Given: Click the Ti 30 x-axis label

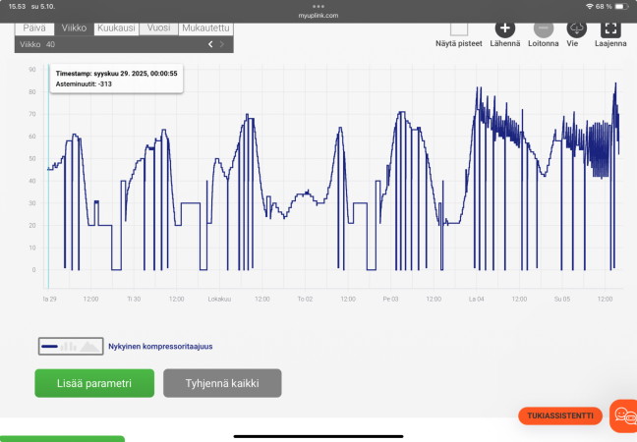Looking at the screenshot, I should click(x=134, y=300).
